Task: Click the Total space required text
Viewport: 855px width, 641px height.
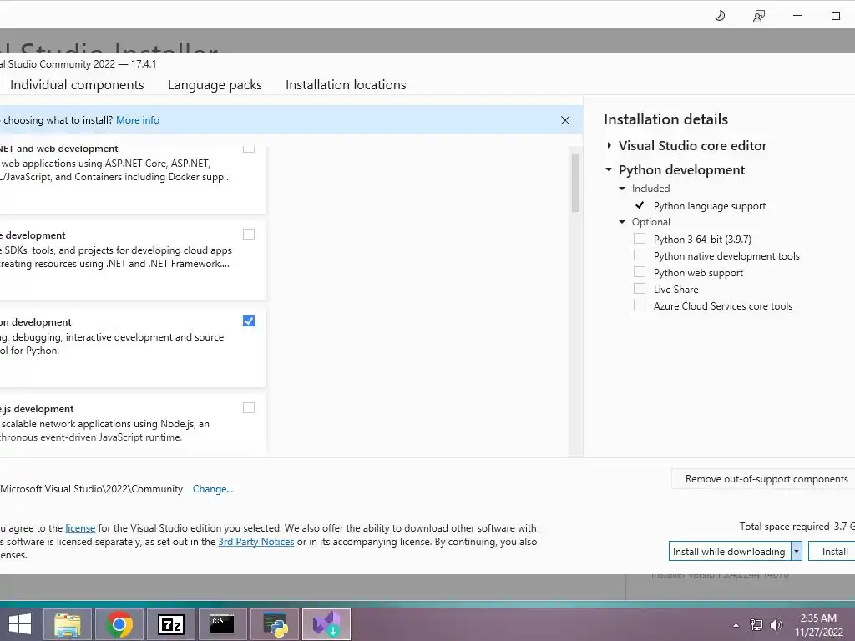Action: pos(784,527)
